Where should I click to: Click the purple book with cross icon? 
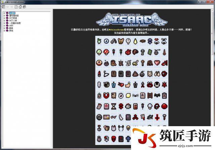coord(128,117)
